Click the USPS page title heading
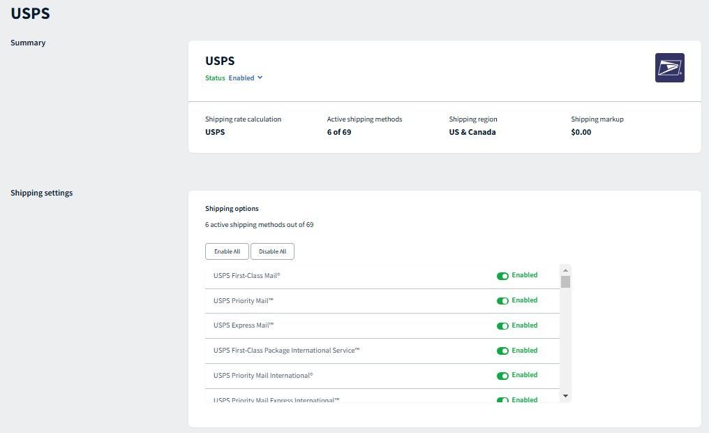The width and height of the screenshot is (709, 433). 30,13
